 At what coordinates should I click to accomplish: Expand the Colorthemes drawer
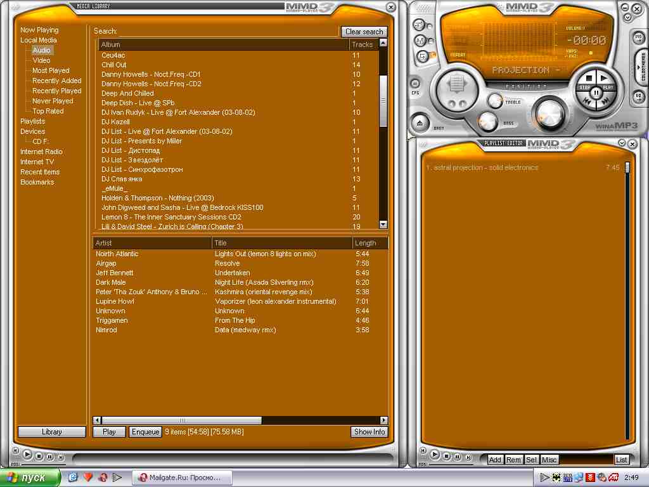[x=643, y=66]
